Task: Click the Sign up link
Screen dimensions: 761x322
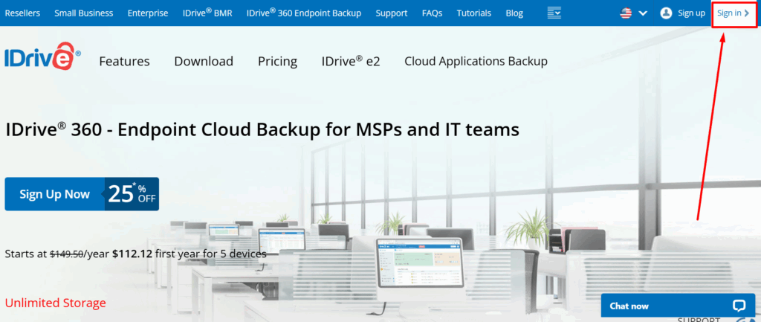Action: pyautogui.click(x=691, y=13)
